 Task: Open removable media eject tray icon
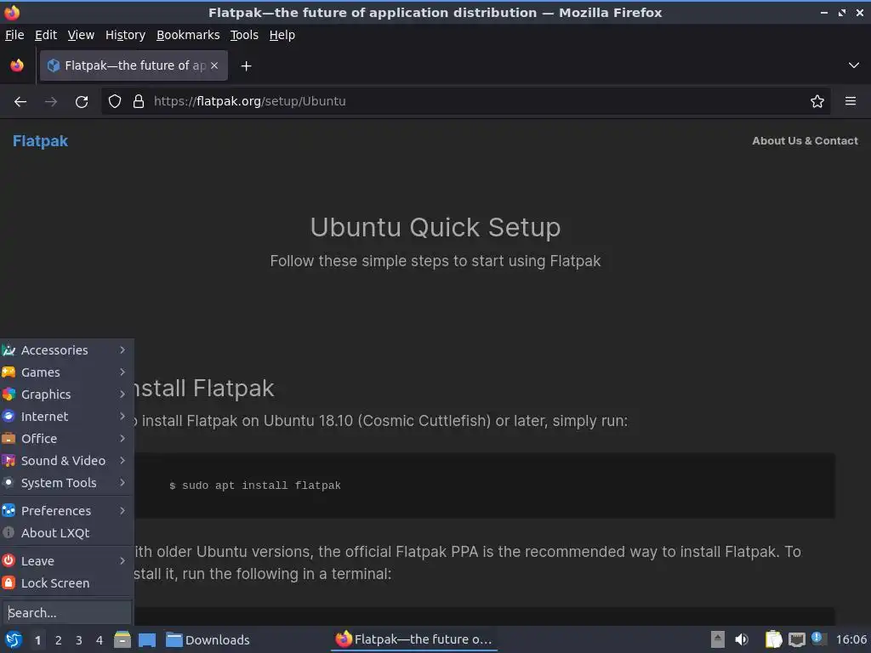coord(718,639)
